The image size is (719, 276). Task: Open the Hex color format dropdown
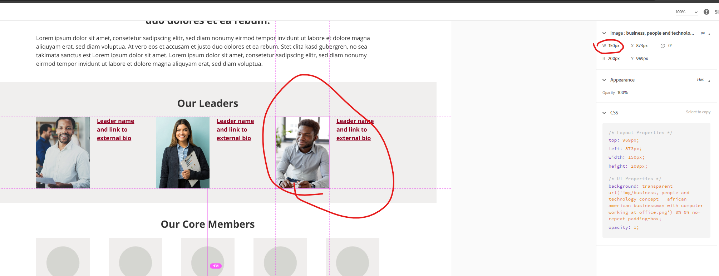[703, 80]
